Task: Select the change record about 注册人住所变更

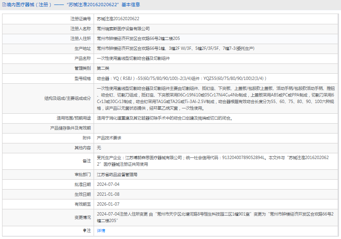Action: 215,217
